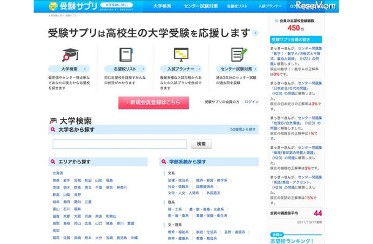Select 石川 prefecture
373x244 pixels.
(x=67, y=209)
